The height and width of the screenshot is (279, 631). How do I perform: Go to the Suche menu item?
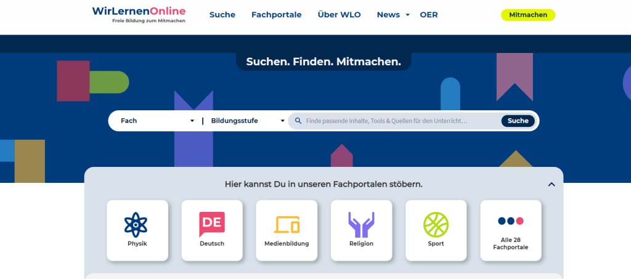pos(222,15)
